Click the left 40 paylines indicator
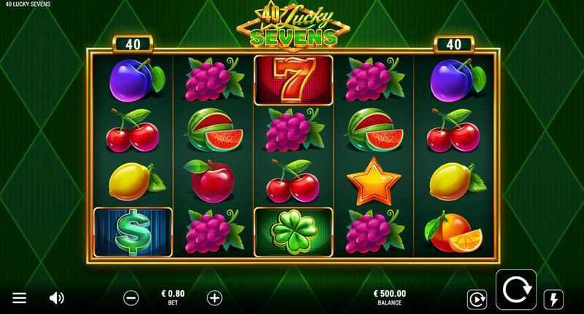The width and height of the screenshot is (584, 314). (x=133, y=44)
